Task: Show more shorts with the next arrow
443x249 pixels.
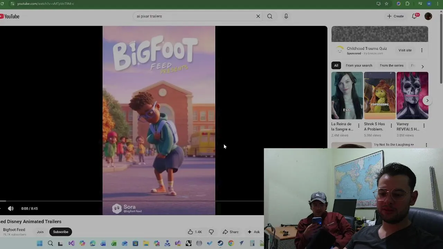Action: 427,101
